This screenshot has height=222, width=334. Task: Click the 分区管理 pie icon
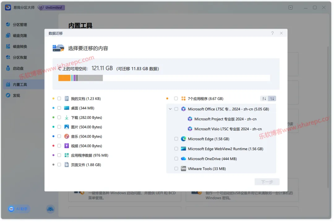pyautogui.click(x=8, y=24)
